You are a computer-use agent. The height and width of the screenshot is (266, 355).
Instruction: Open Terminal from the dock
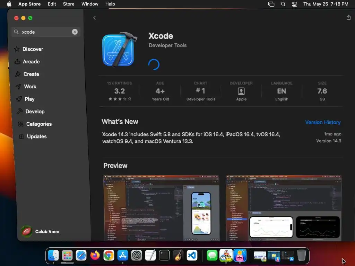point(164,255)
